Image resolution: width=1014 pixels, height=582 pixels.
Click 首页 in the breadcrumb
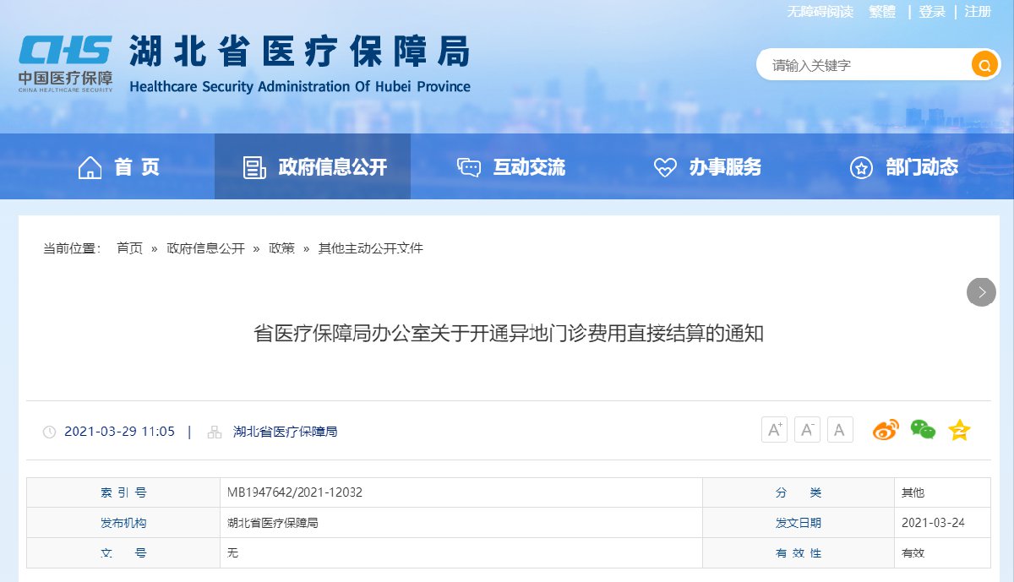pos(129,248)
